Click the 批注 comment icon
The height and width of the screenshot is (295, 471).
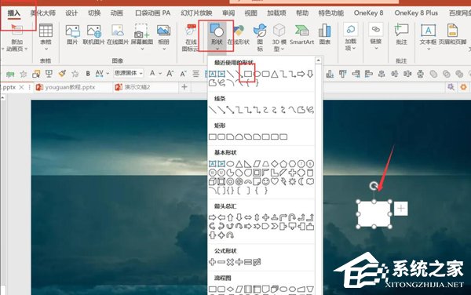(x=401, y=31)
